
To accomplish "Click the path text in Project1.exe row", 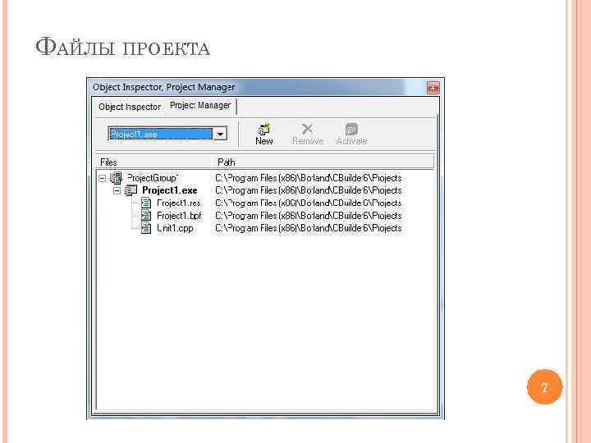I will pyautogui.click(x=309, y=190).
